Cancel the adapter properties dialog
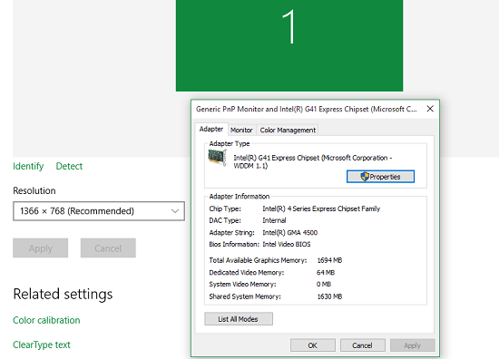This screenshot has height=359, width=499. (363, 345)
